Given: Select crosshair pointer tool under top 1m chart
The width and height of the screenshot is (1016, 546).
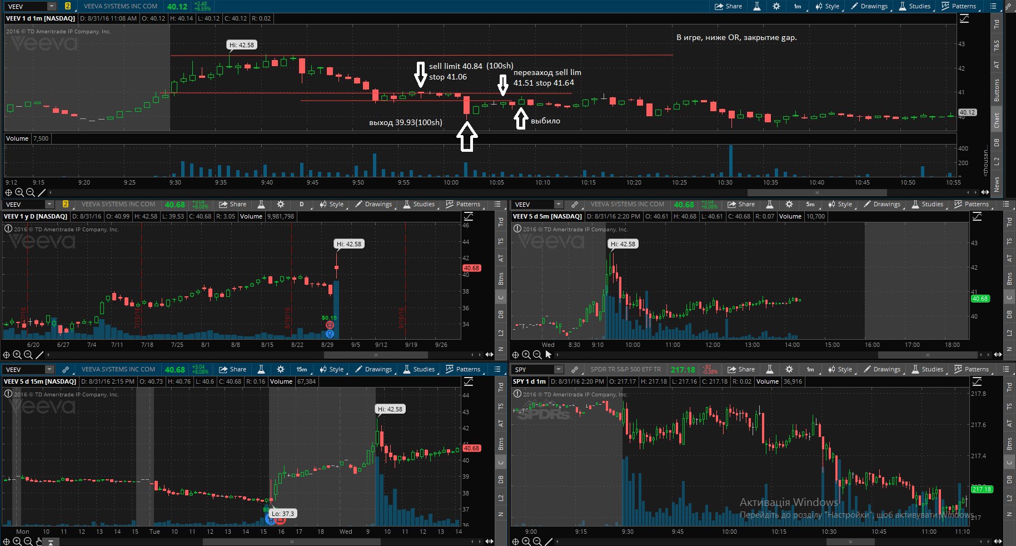Looking at the screenshot, I should tap(8, 192).
